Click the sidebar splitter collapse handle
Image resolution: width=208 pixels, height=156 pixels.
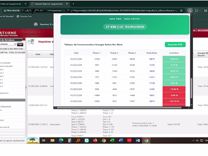click(x=26, y=87)
